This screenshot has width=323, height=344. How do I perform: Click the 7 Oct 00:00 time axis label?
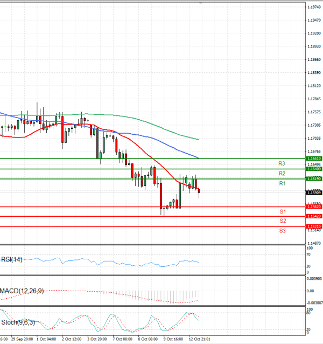(x=122, y=340)
